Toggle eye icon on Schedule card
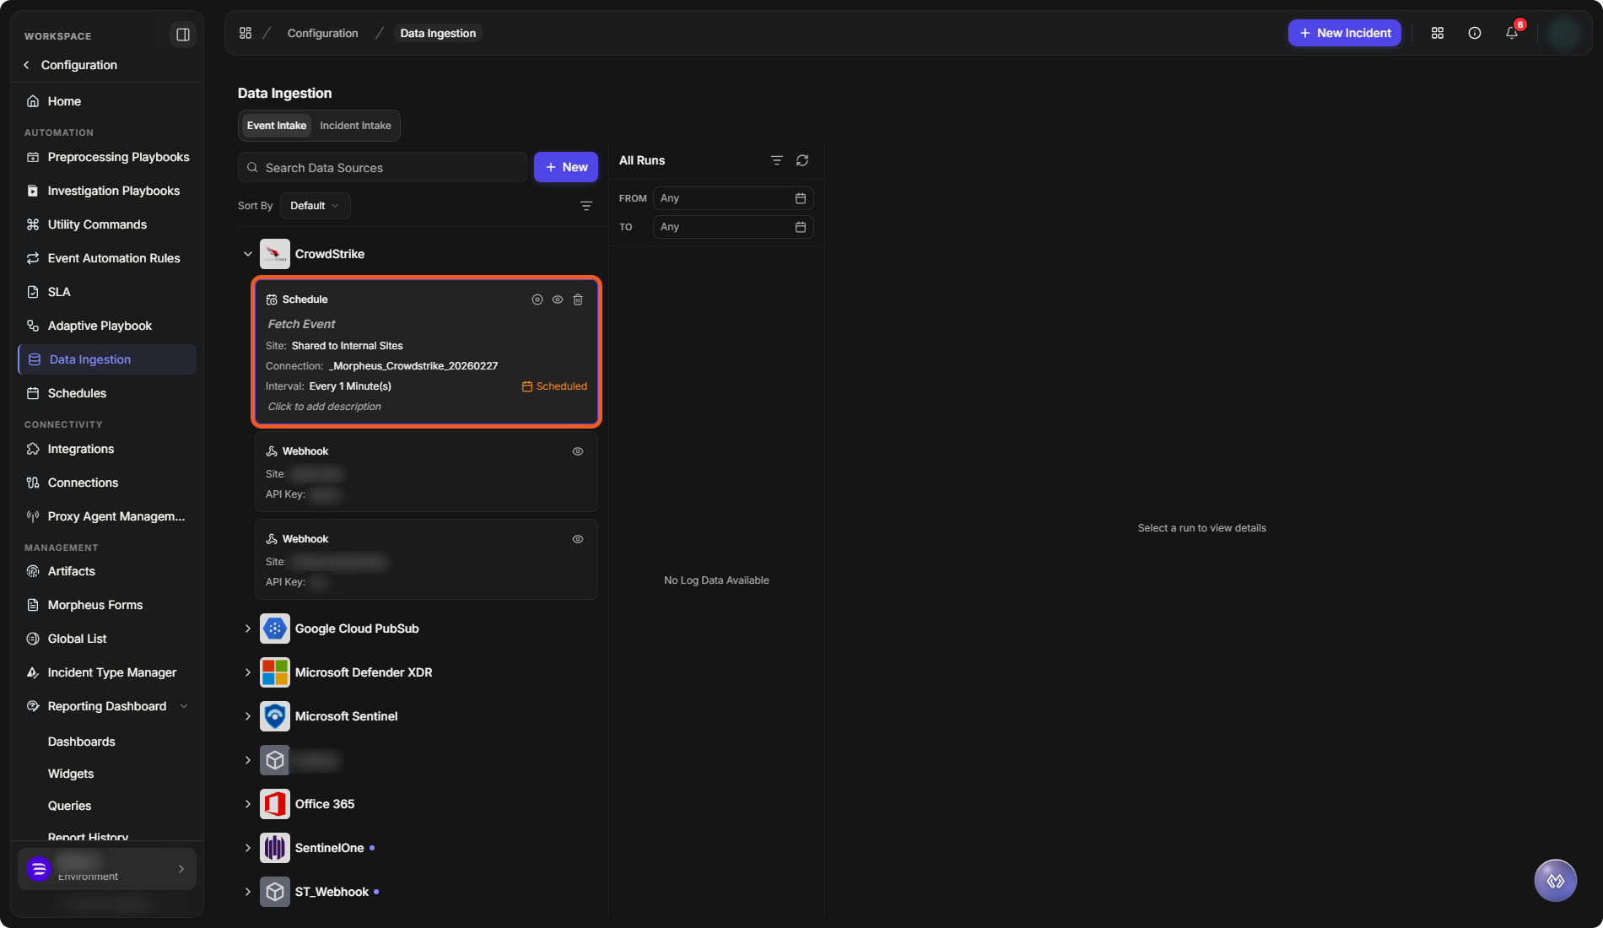This screenshot has width=1603, height=928. click(x=558, y=299)
